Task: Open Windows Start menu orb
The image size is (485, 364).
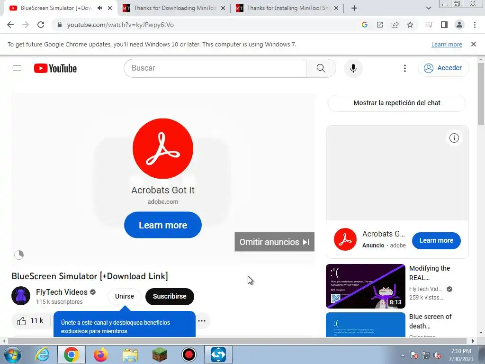Action: click(x=12, y=355)
